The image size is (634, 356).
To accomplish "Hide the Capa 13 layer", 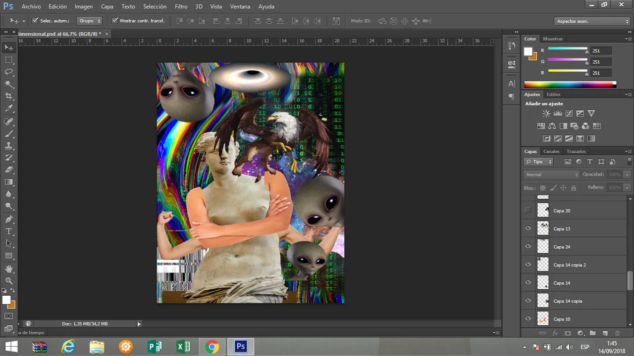I will click(x=528, y=228).
